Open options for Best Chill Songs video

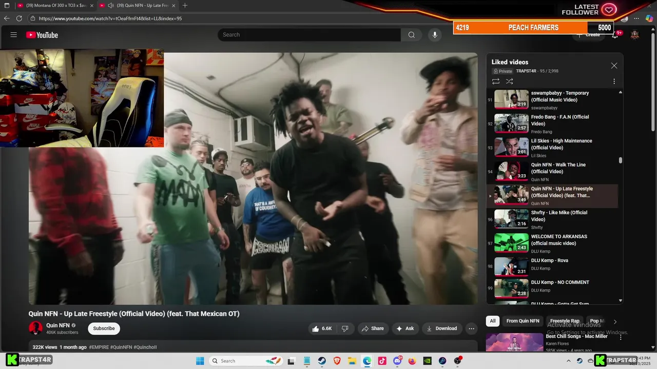(621, 337)
